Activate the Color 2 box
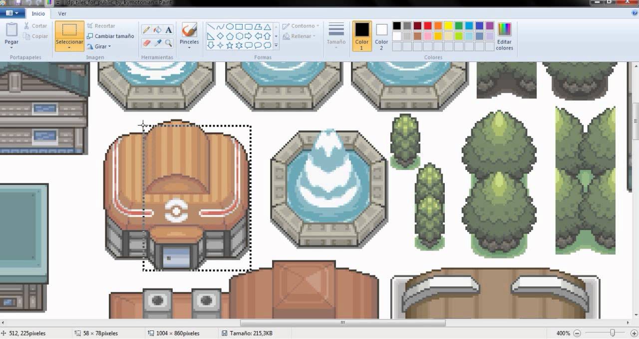 381,35
